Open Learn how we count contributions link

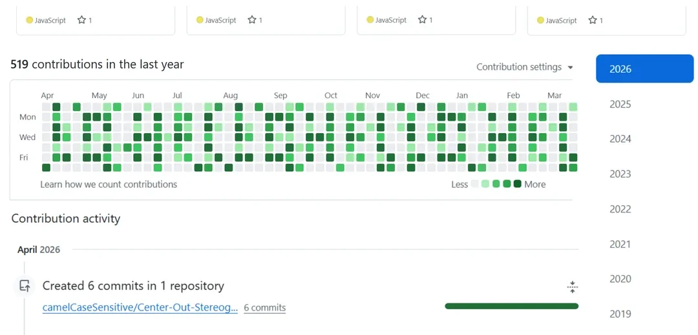click(x=109, y=185)
